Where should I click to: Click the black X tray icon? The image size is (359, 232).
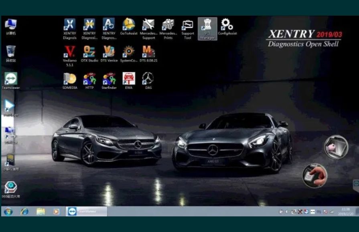(300, 212)
